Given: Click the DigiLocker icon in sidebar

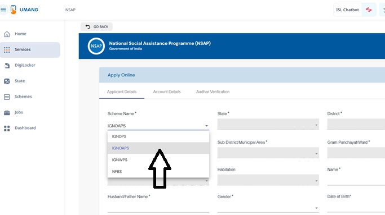Looking at the screenshot, I should (7, 65).
